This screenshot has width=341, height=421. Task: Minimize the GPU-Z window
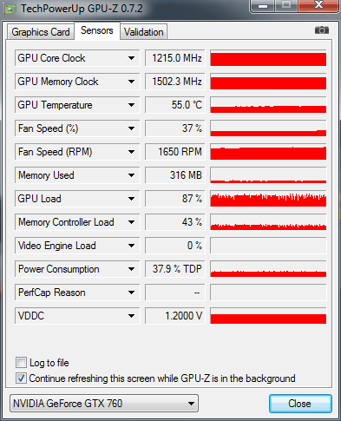[x=263, y=6]
